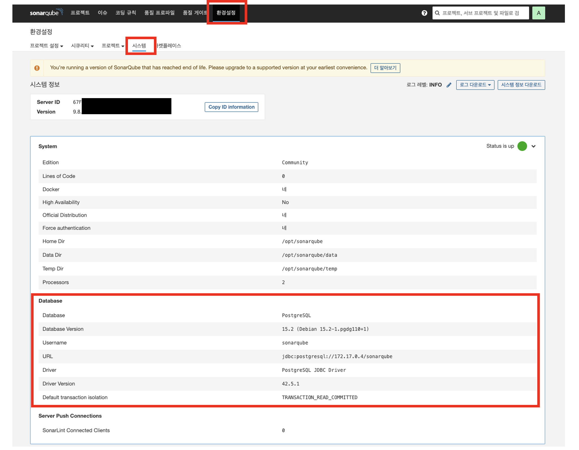Collapse the System section chevron

point(533,146)
